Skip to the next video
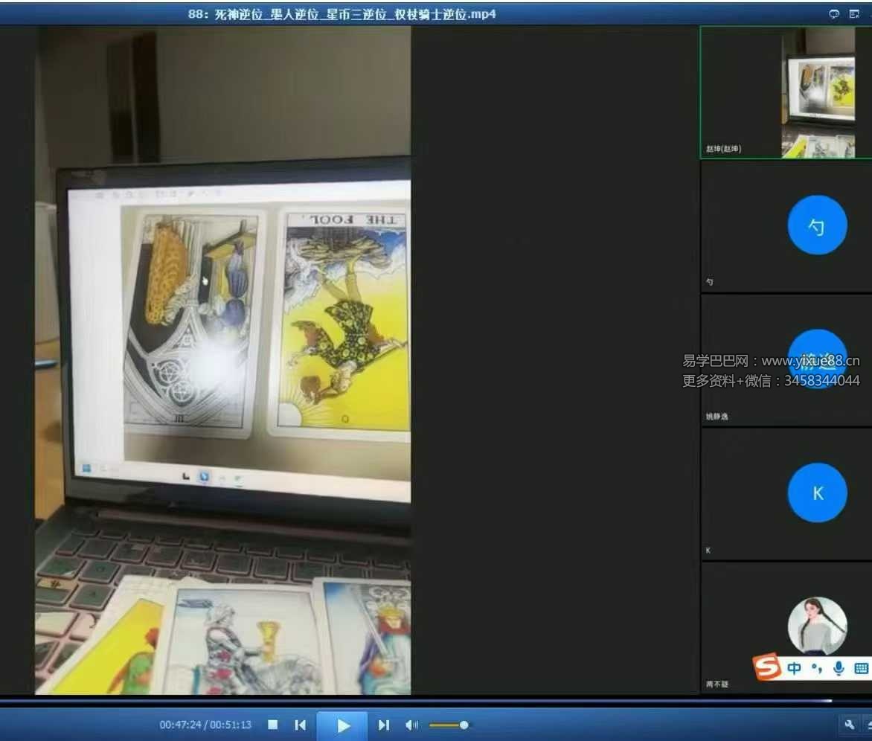The width and height of the screenshot is (872, 741). point(384,725)
